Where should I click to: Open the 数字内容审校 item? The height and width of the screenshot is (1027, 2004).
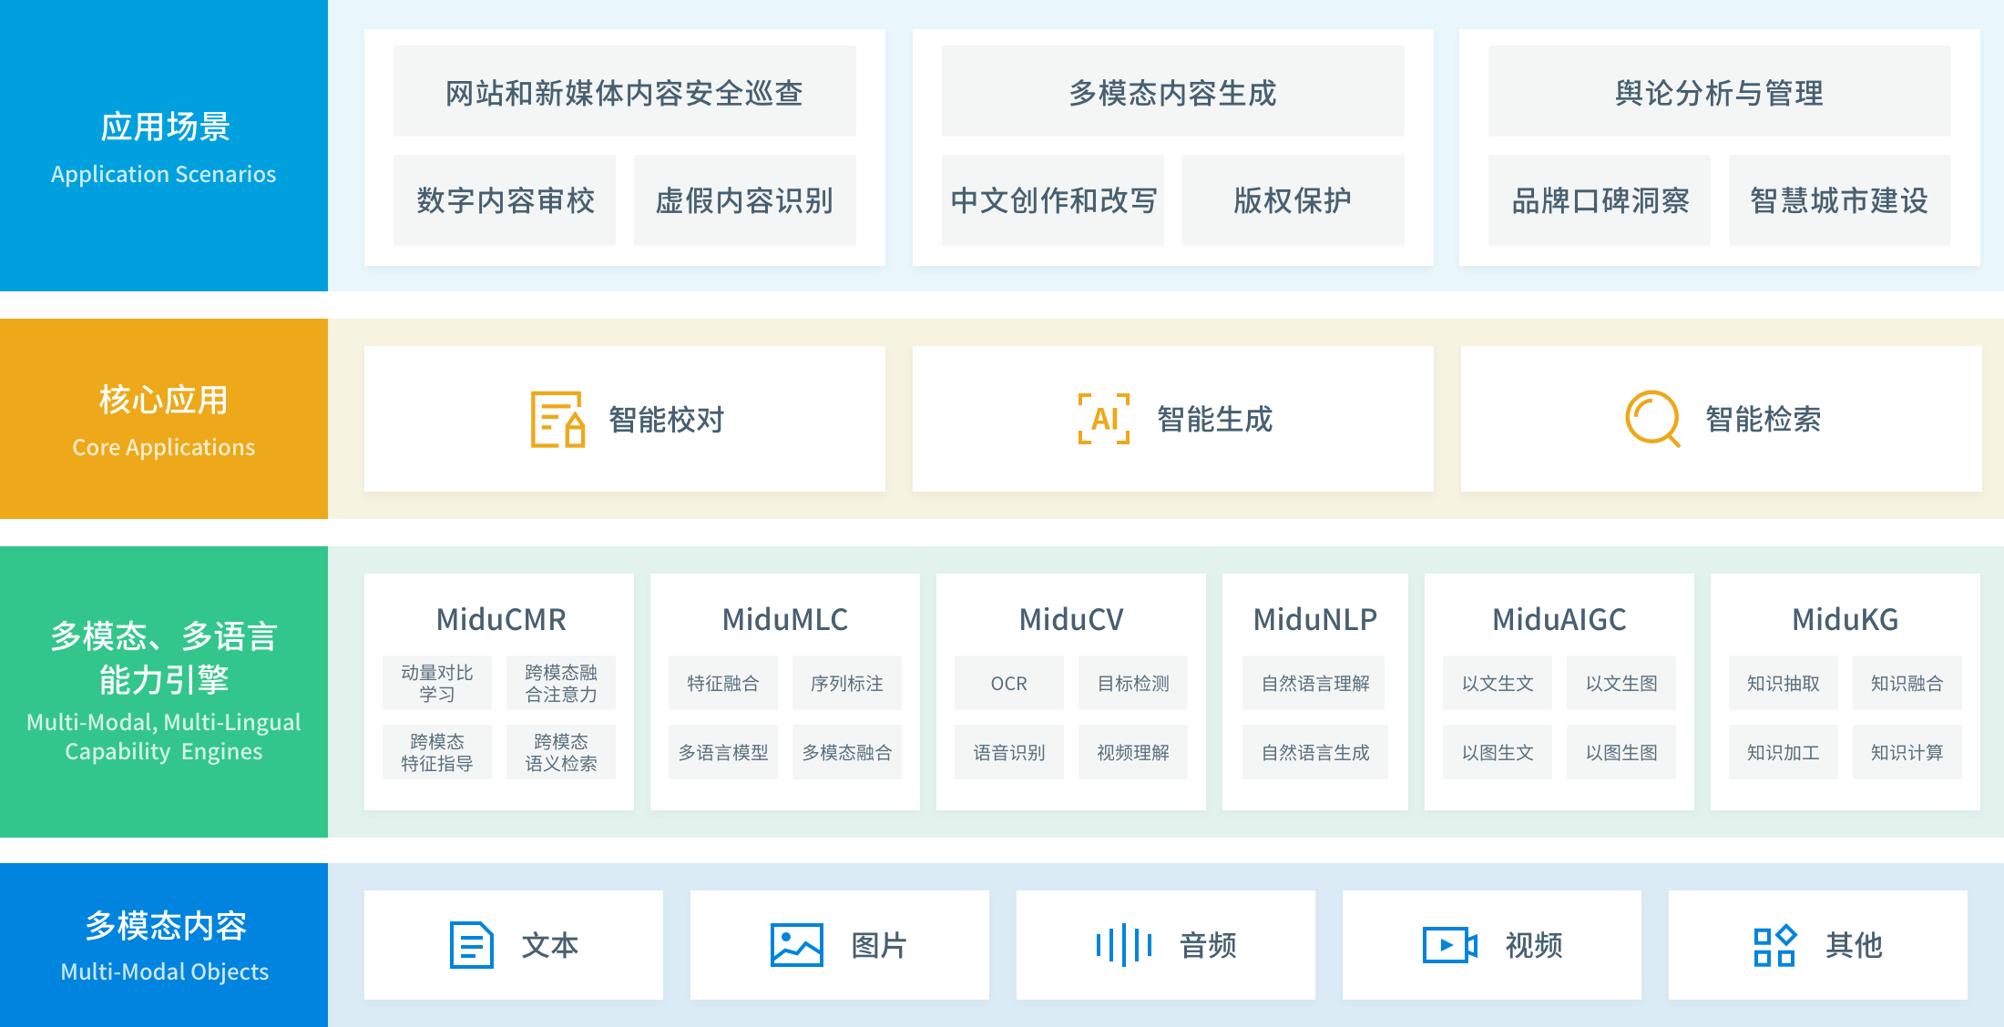504,201
